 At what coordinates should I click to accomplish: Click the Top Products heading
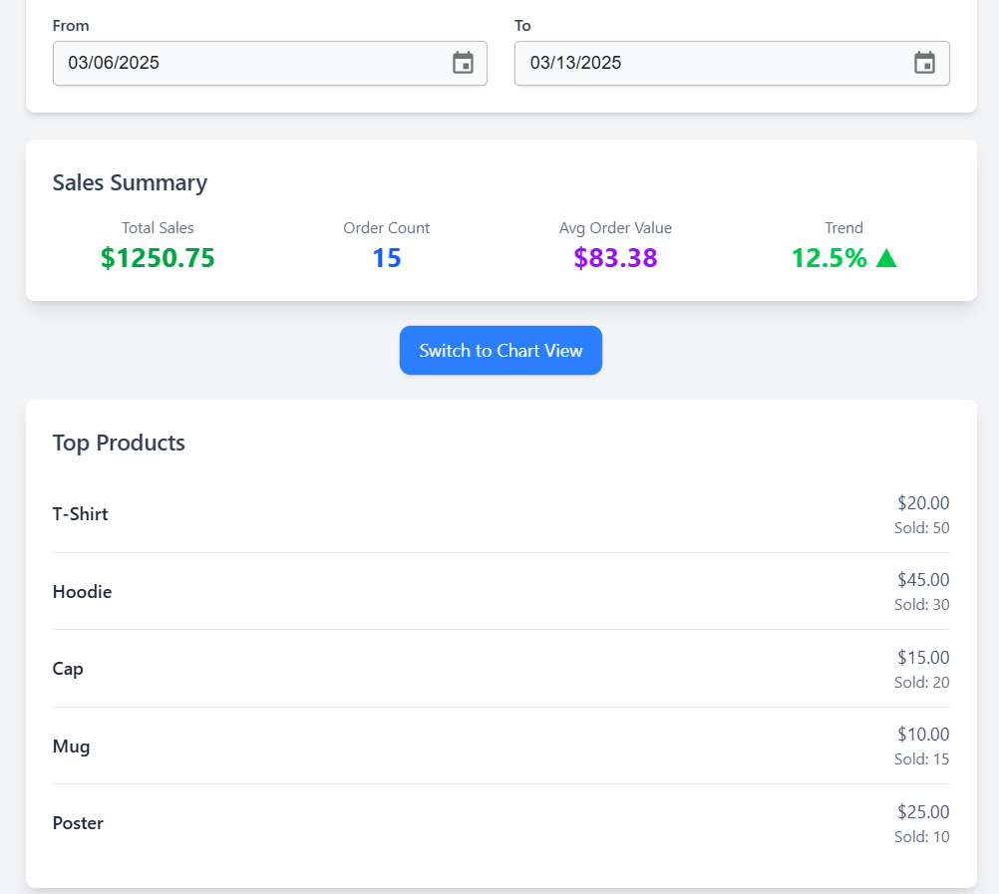(119, 443)
